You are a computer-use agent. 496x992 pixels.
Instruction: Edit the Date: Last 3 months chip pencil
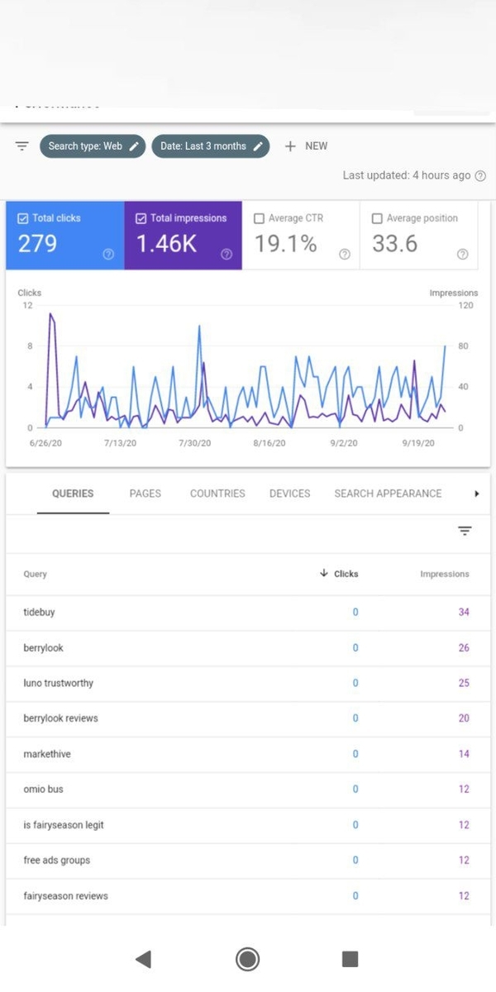258,146
